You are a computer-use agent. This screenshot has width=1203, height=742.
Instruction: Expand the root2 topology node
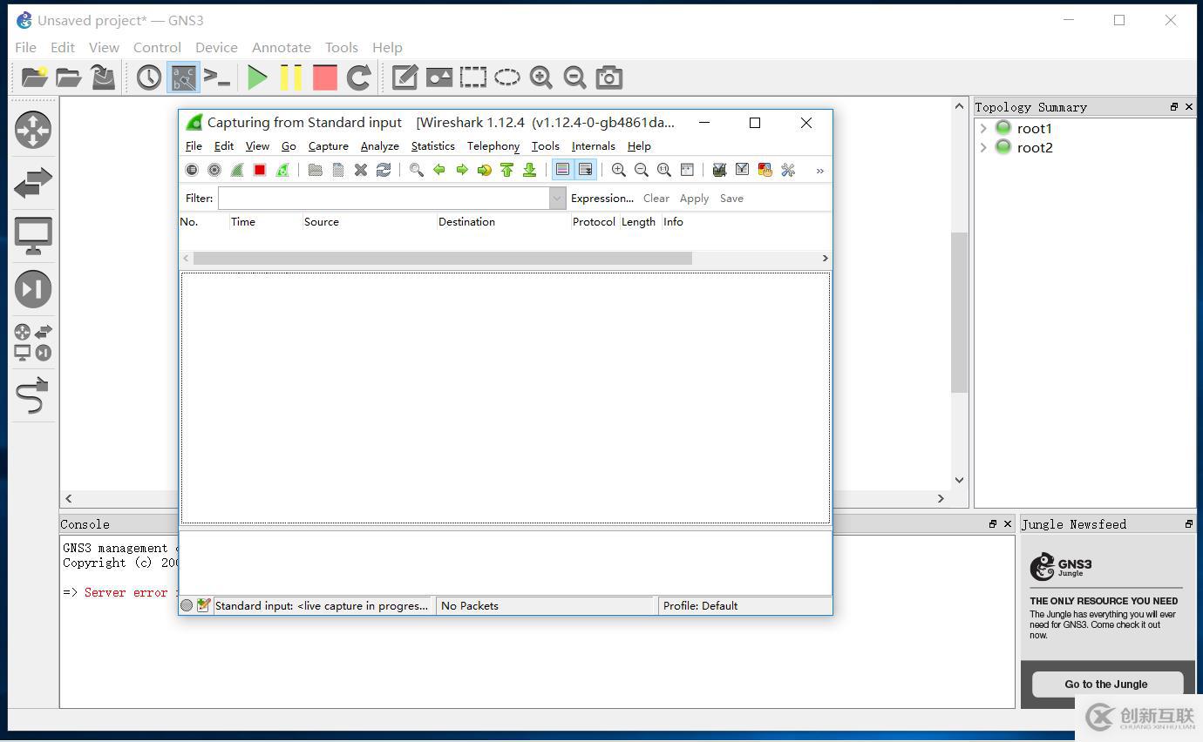click(x=983, y=147)
